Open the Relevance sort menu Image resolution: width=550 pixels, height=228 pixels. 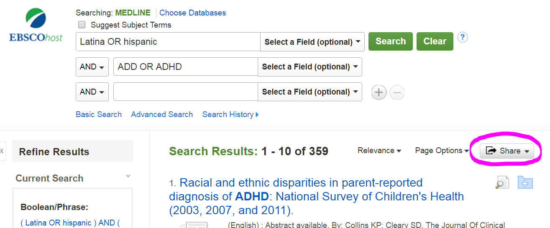click(379, 151)
